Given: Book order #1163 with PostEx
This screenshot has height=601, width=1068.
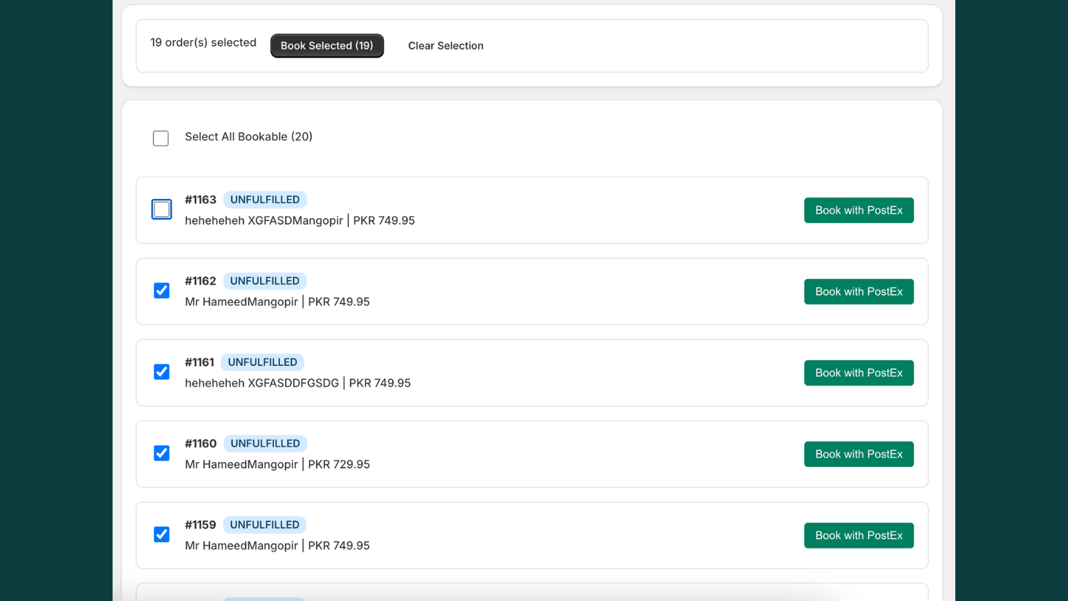Looking at the screenshot, I should (858, 210).
